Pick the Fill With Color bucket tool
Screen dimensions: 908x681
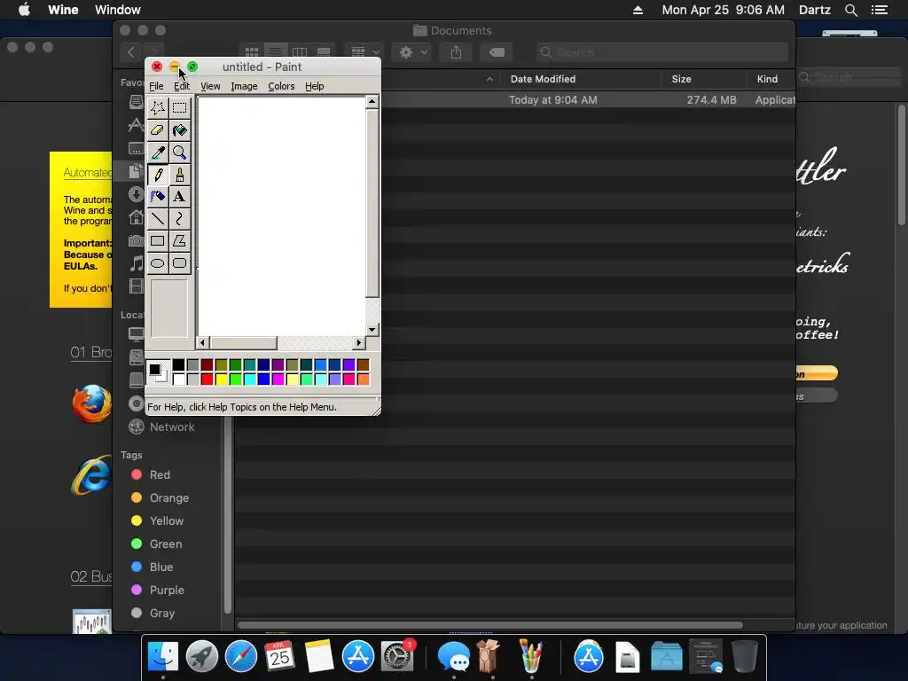pyautogui.click(x=179, y=129)
